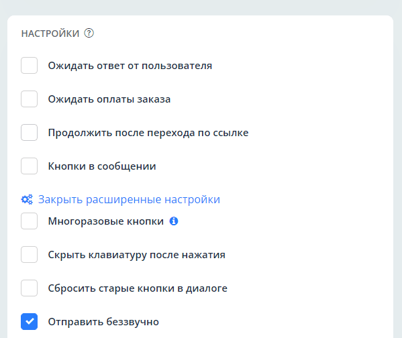Click label Кнопки в сообщении

[102, 166]
